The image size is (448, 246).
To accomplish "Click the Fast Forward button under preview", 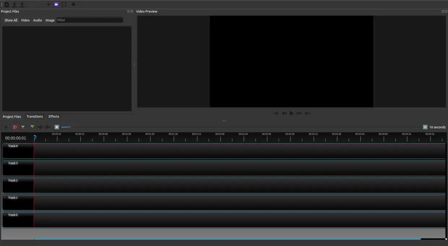I will click(299, 113).
